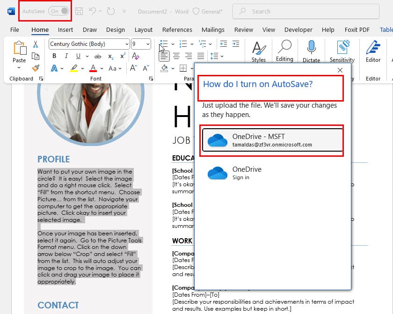Screen dimensions: 393x314
Task: Decrease font size with Shrink Font
Action: [146, 68]
